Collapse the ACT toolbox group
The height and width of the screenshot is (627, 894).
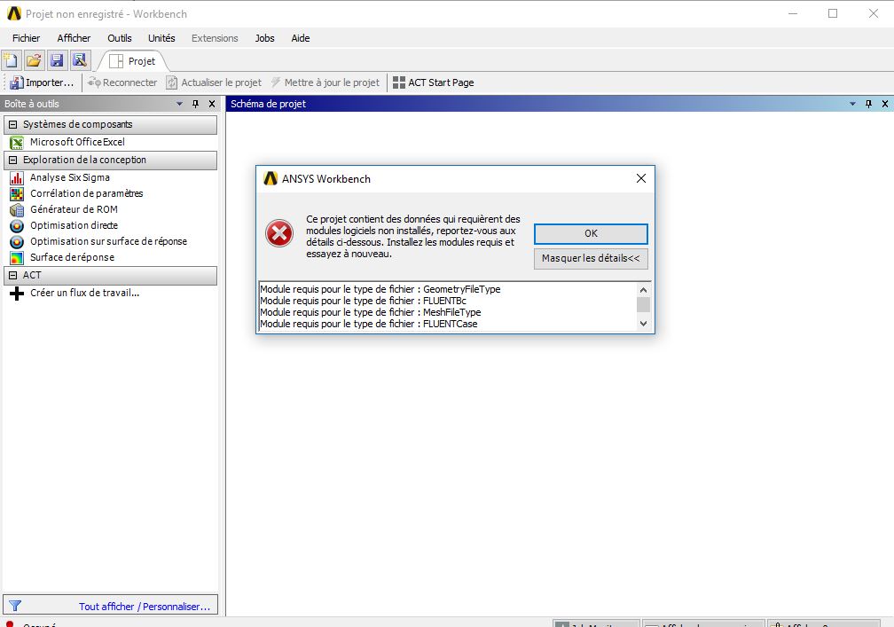(13, 275)
